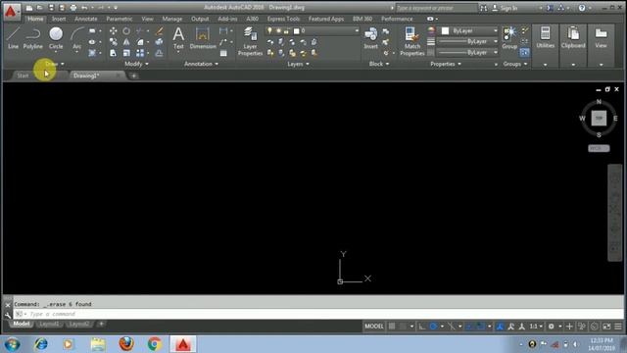Toggle grid display in status bar
Image resolution: width=627 pixels, height=353 pixels.
(x=392, y=327)
